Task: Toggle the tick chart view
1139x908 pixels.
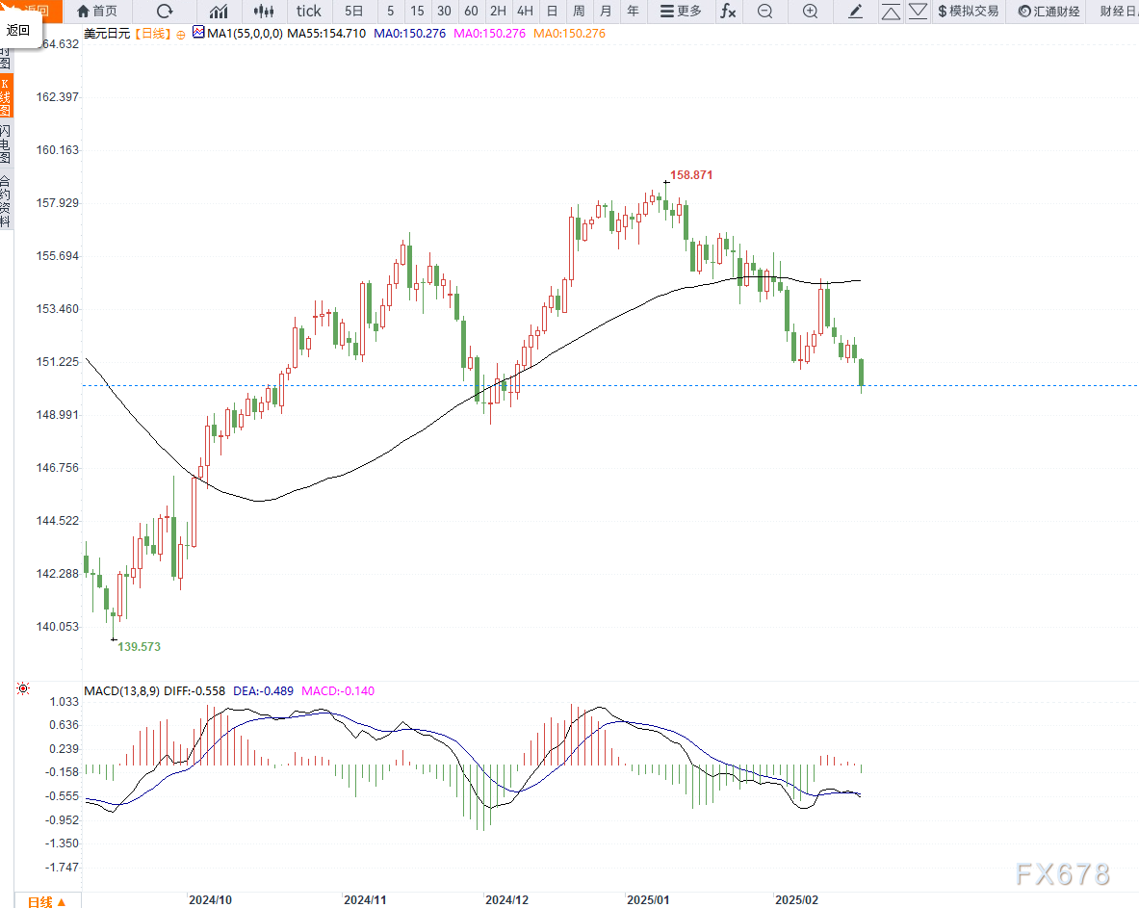Action: (309, 12)
